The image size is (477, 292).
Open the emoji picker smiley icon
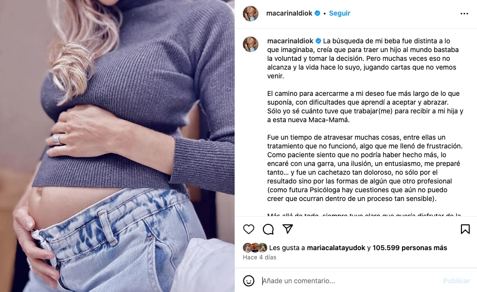click(x=249, y=281)
